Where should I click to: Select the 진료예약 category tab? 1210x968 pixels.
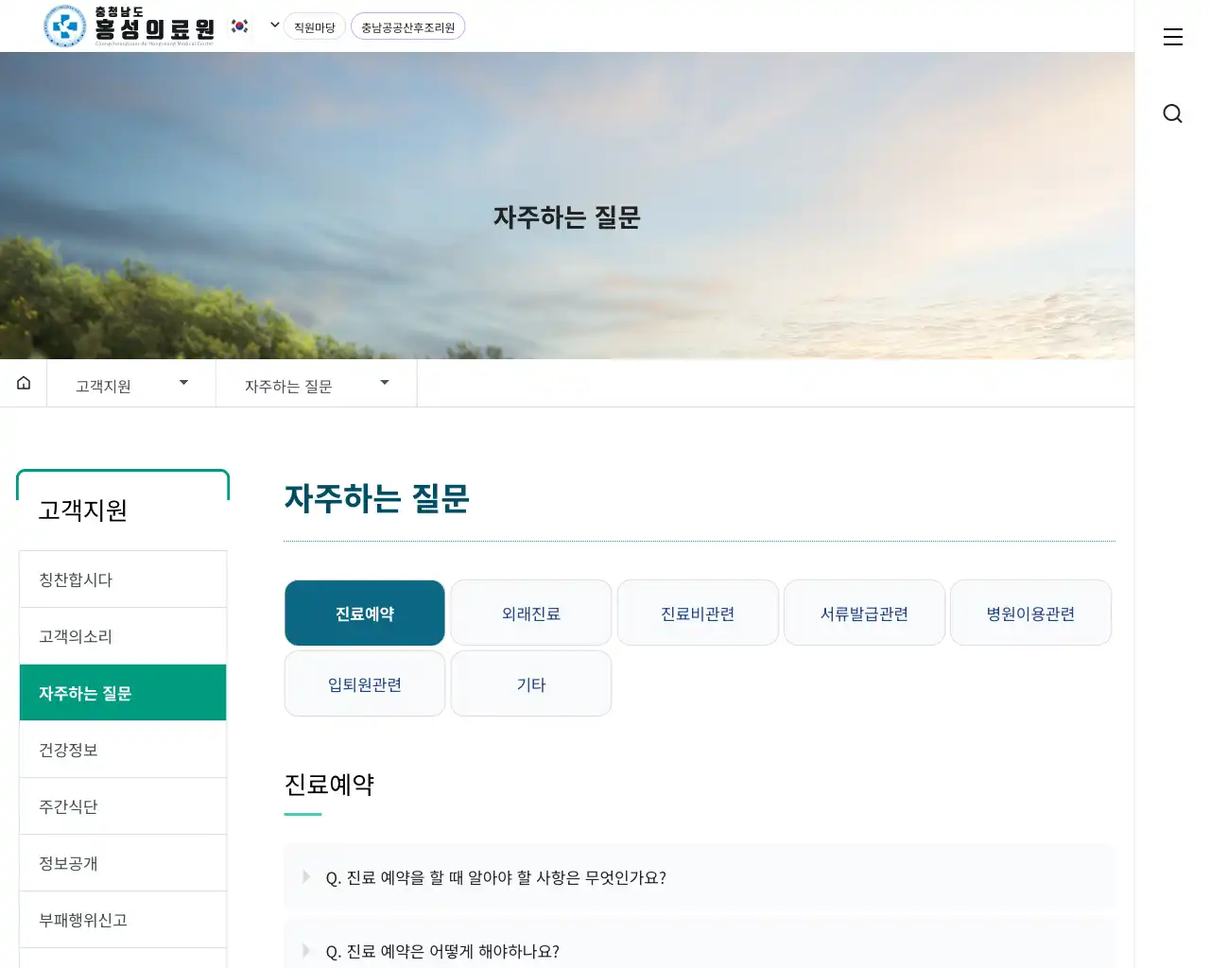pyautogui.click(x=365, y=614)
